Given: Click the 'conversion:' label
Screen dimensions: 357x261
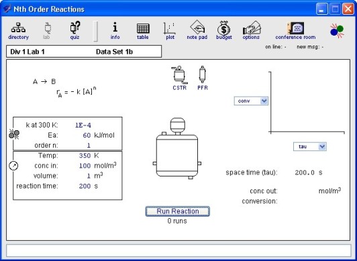Looking at the screenshot, I should (260, 201).
